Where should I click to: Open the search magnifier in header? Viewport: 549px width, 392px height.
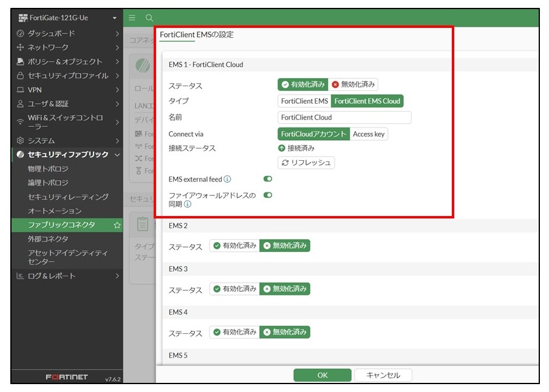[x=149, y=18]
